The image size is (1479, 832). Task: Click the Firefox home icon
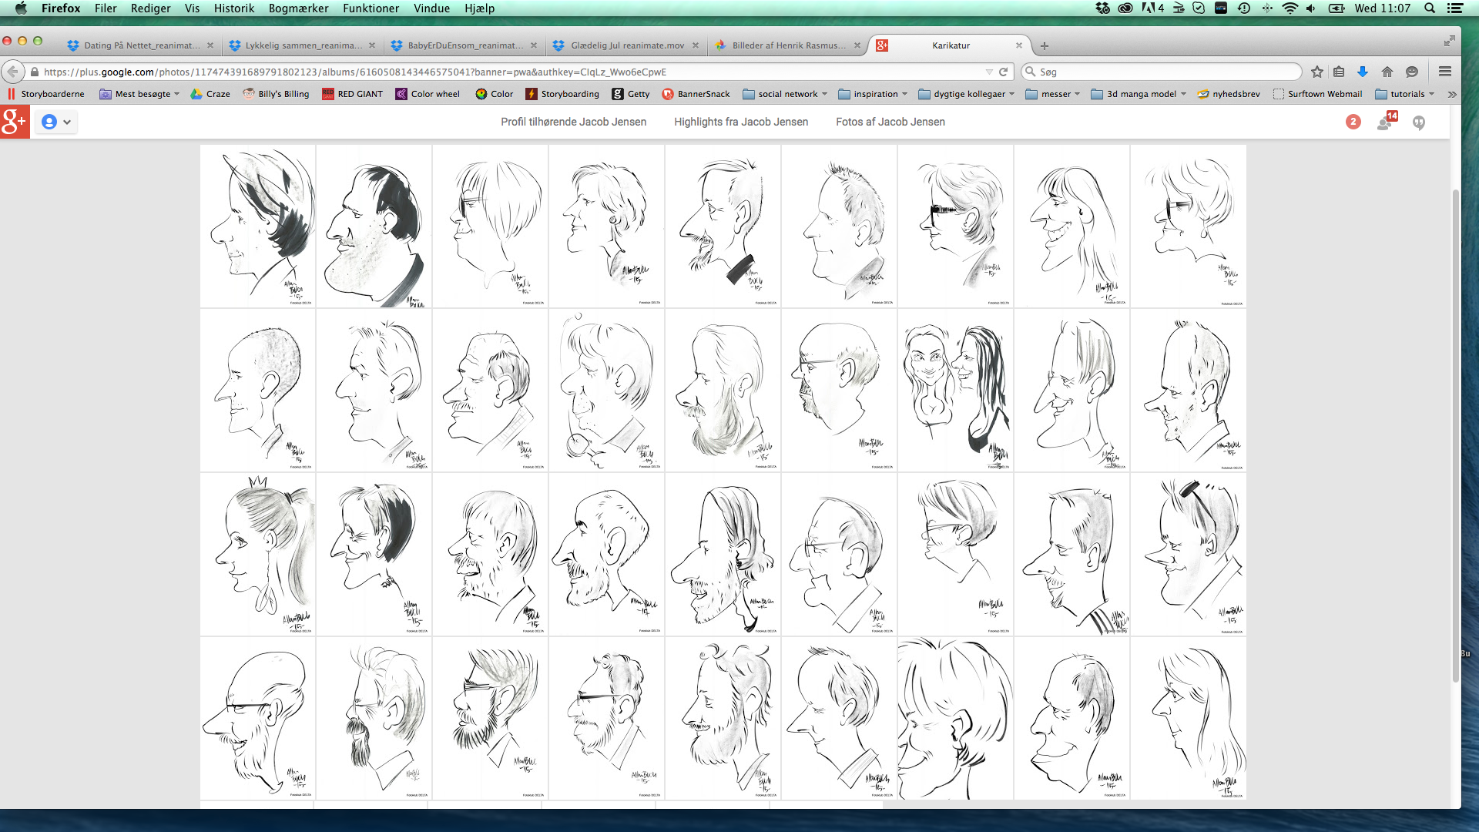pyautogui.click(x=1387, y=72)
